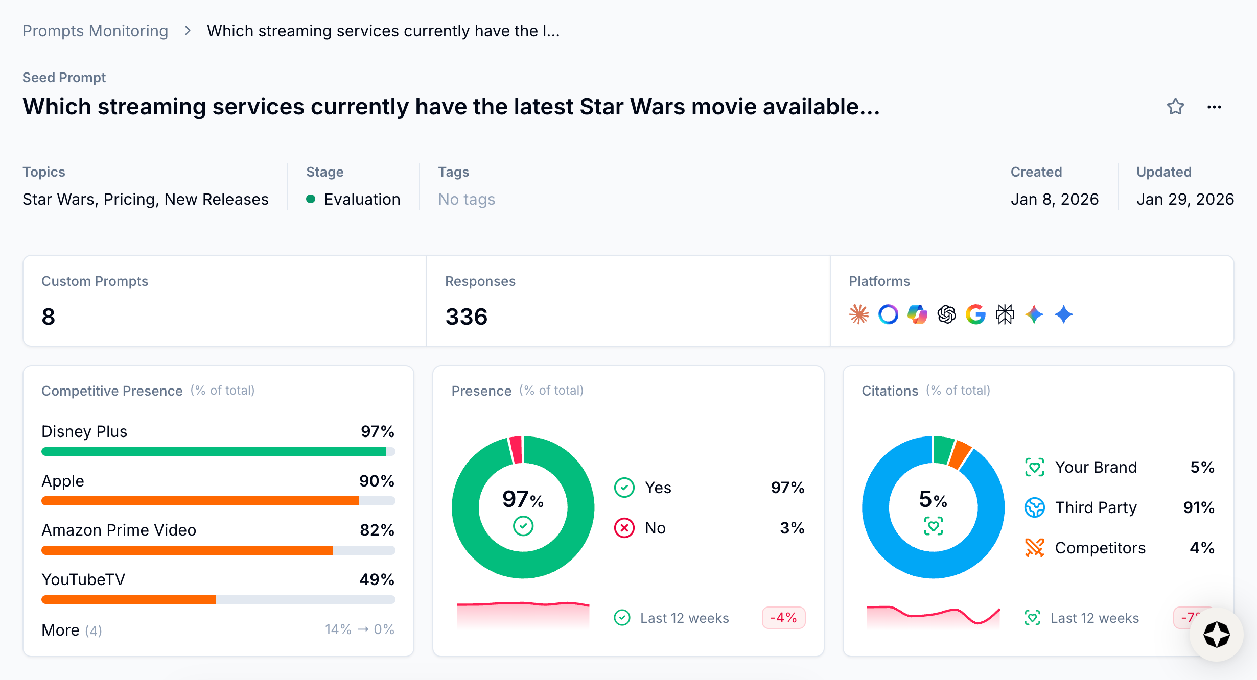Click checkmark icon inside Presence donut

click(523, 526)
